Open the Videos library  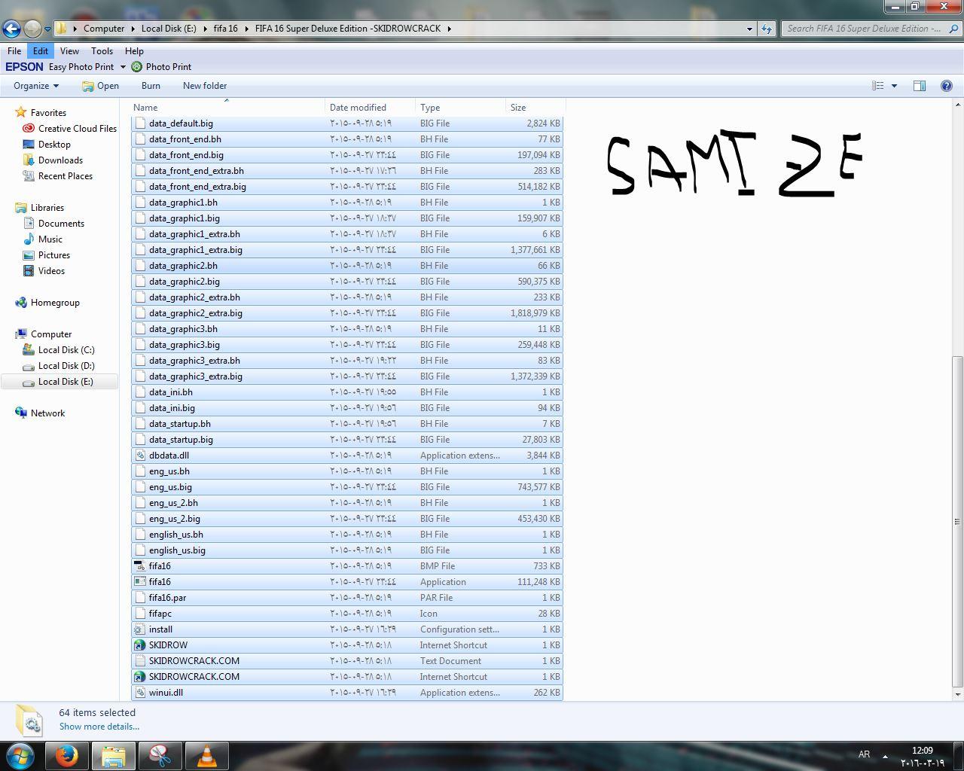coord(51,271)
